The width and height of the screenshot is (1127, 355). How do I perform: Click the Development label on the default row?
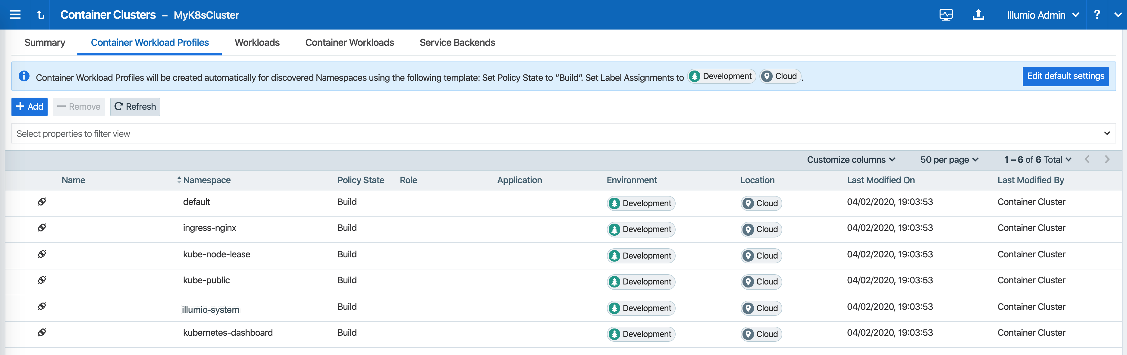pyautogui.click(x=641, y=203)
